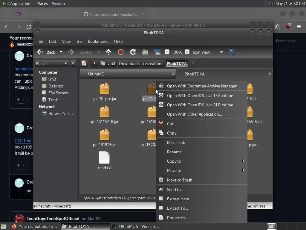Expand the Copy to submenu
The height and width of the screenshot is (230, 306).
(x=202, y=161)
